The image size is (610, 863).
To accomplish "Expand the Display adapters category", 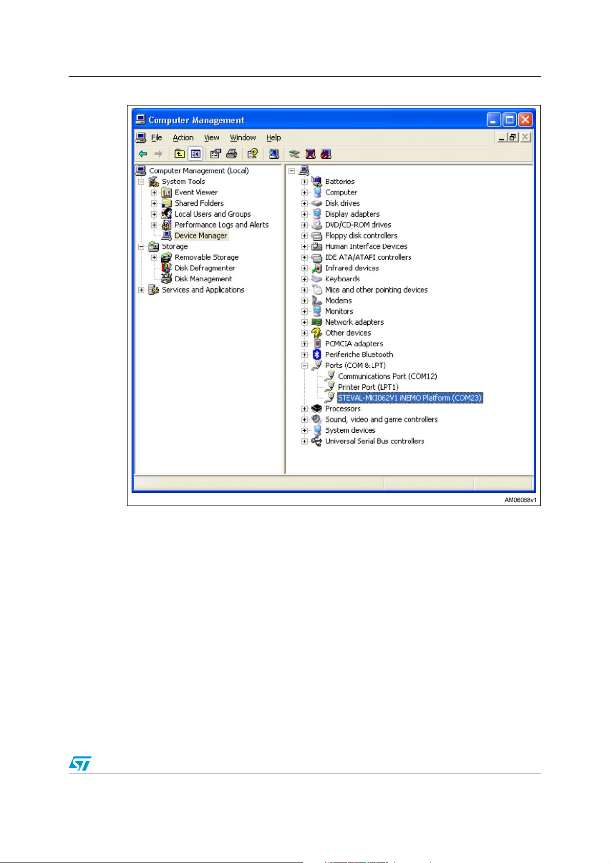I will pos(304,214).
